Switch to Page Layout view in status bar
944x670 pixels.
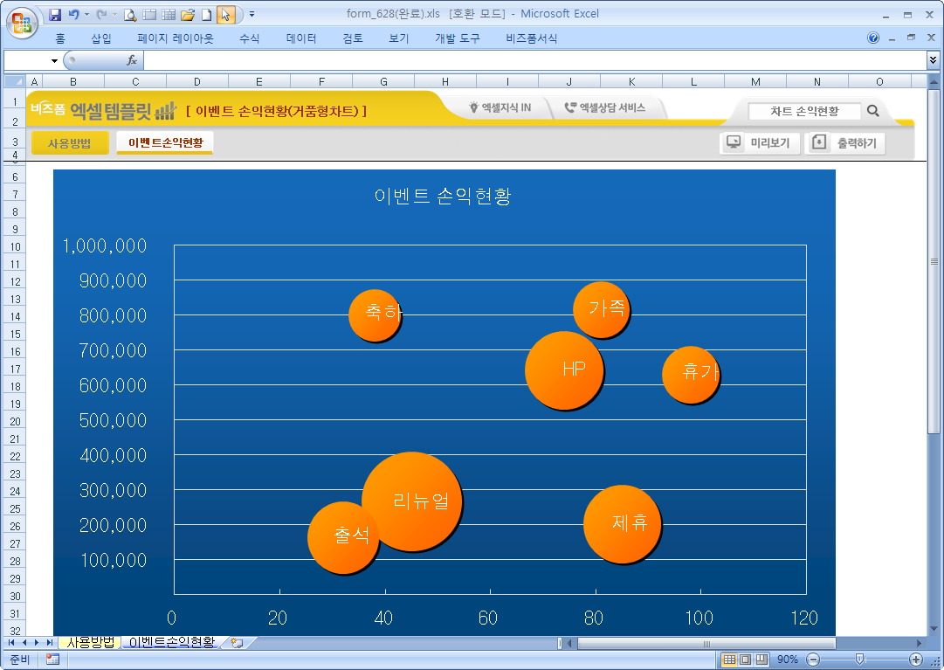(745, 660)
